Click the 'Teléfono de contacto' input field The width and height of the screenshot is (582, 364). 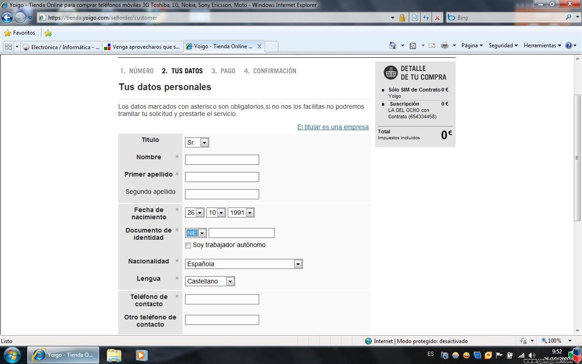[x=222, y=299]
